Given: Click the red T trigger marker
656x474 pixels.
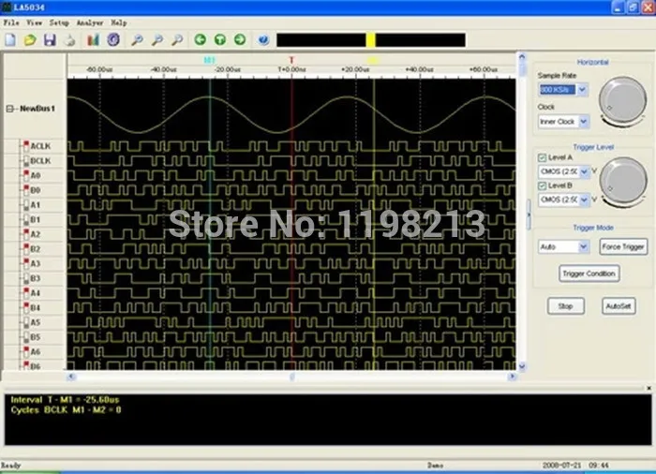Looking at the screenshot, I should [291, 60].
